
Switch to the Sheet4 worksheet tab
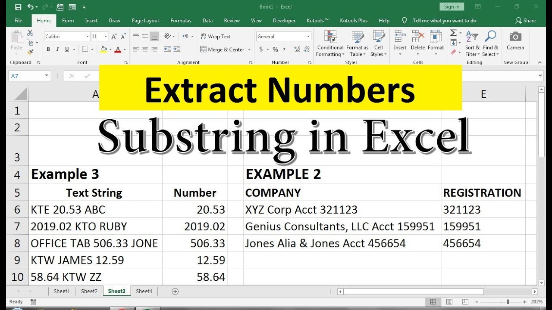pyautogui.click(x=144, y=291)
